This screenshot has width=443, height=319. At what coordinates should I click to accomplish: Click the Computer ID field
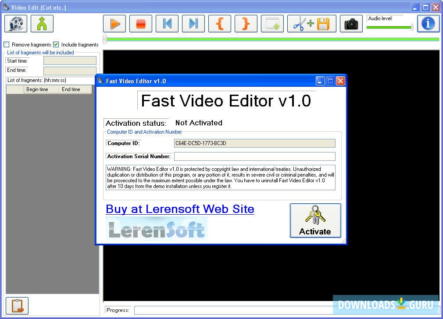click(254, 143)
